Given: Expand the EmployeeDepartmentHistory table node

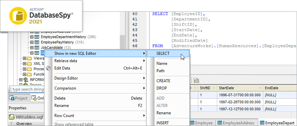Looking at the screenshot, I should coord(32,37).
